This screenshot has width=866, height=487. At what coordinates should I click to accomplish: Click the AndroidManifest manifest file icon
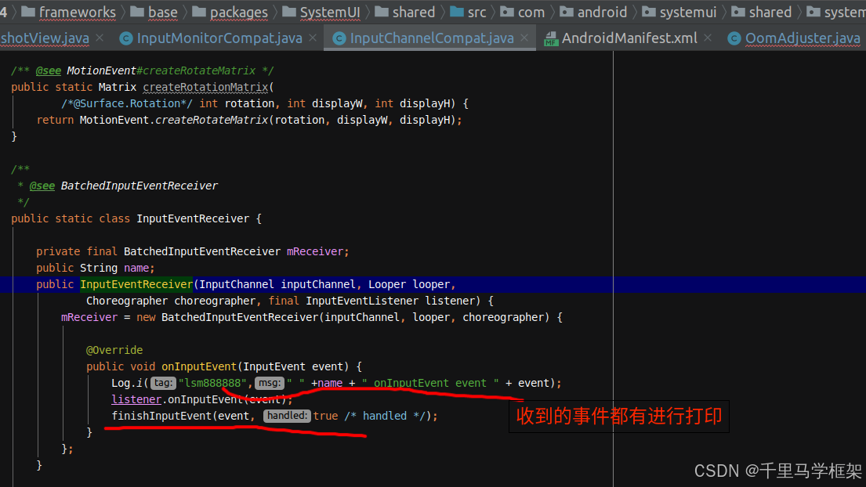tap(551, 38)
